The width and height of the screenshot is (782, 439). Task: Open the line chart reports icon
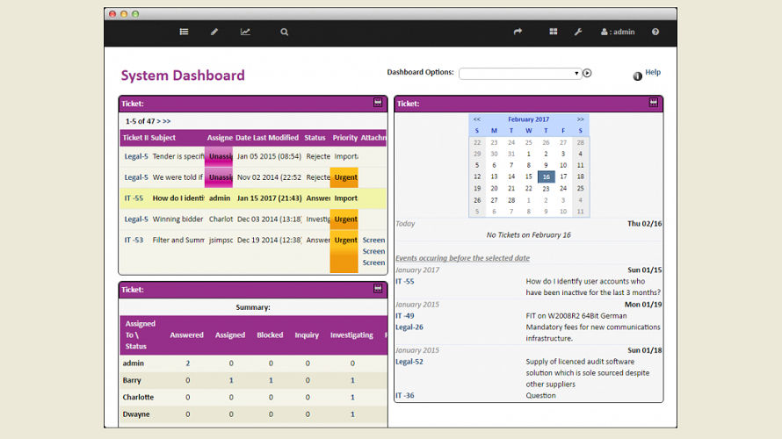(x=245, y=32)
